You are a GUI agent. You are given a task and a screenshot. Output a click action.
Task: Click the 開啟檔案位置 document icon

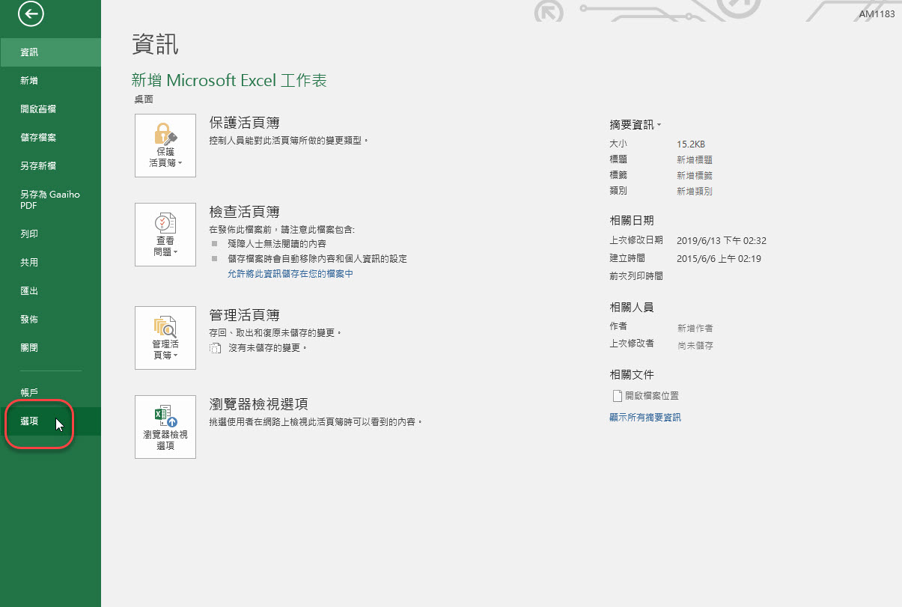pos(618,395)
